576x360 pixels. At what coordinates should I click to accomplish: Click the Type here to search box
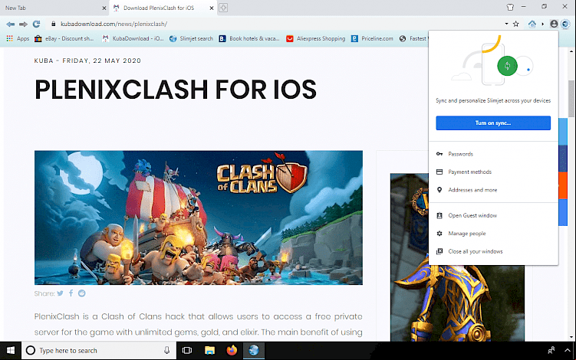(99, 351)
